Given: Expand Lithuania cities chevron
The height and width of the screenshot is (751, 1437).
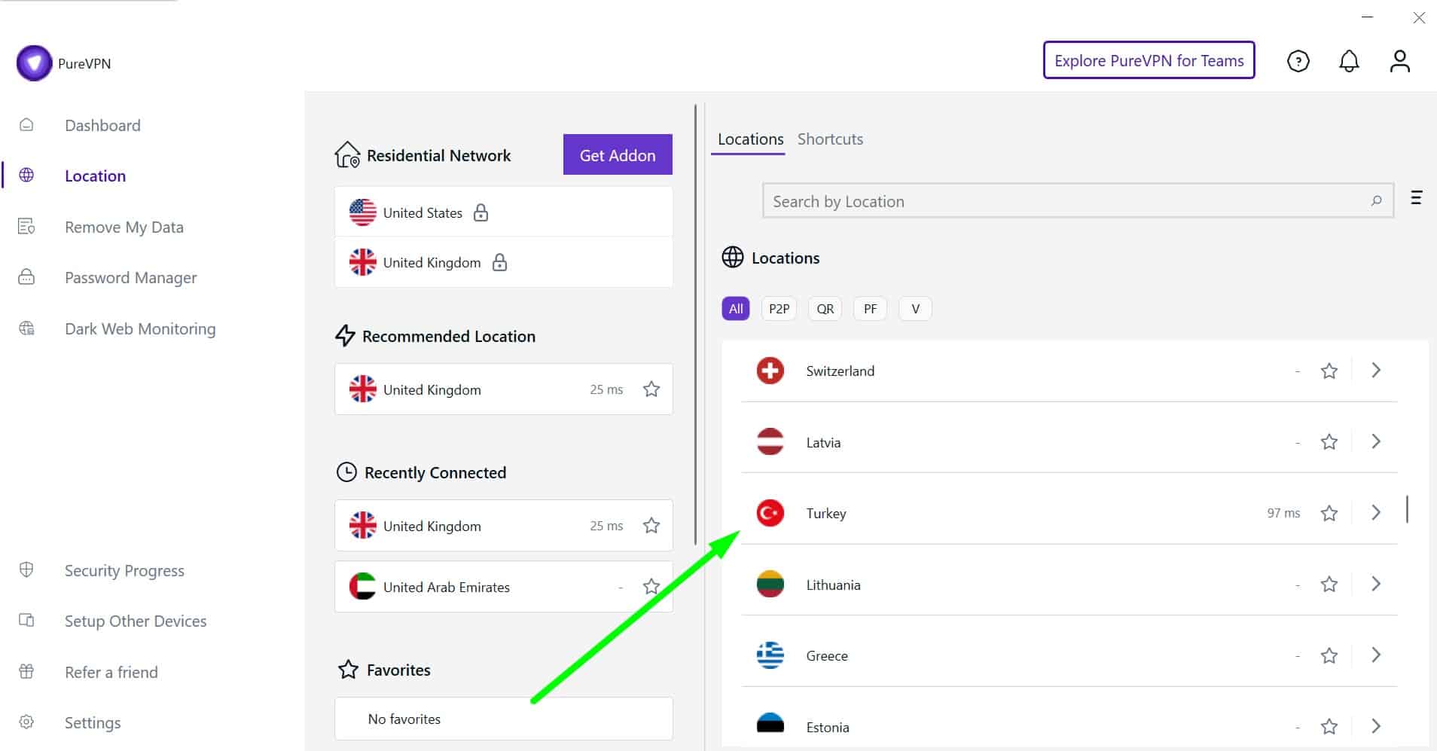Looking at the screenshot, I should [x=1376, y=584].
